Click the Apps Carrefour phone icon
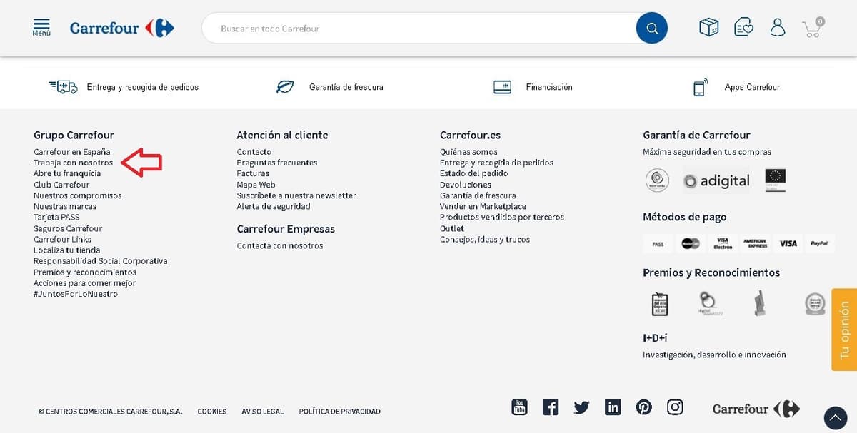857x433 pixels. 700,87
